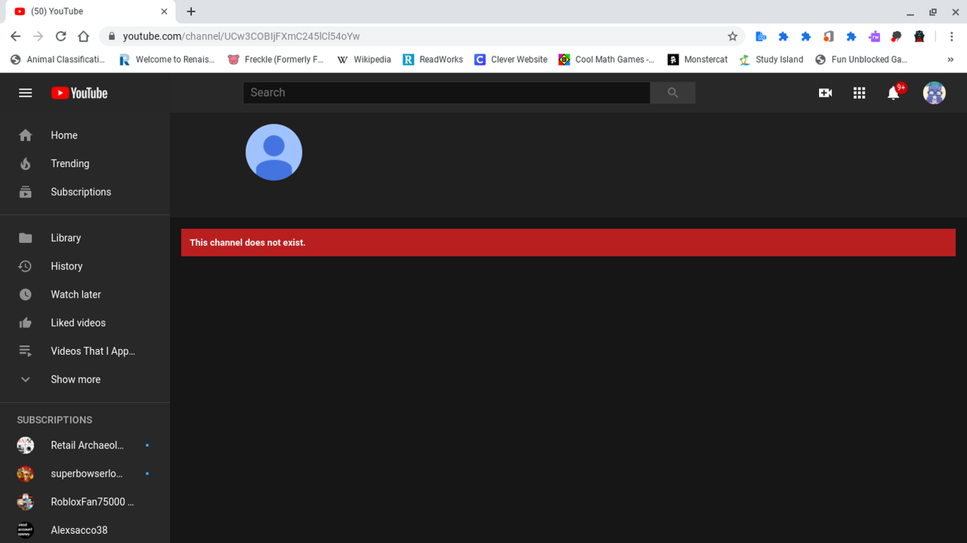Open the YouTube apps grid

(x=859, y=93)
